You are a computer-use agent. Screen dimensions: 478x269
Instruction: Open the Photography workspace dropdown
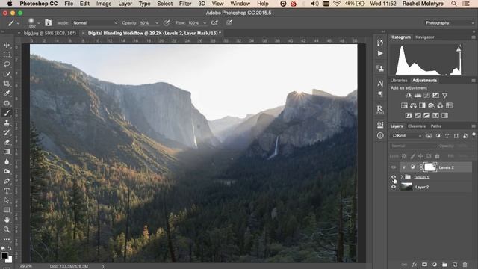pyautogui.click(x=449, y=23)
